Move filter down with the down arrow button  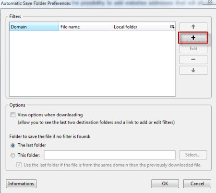pos(193,70)
